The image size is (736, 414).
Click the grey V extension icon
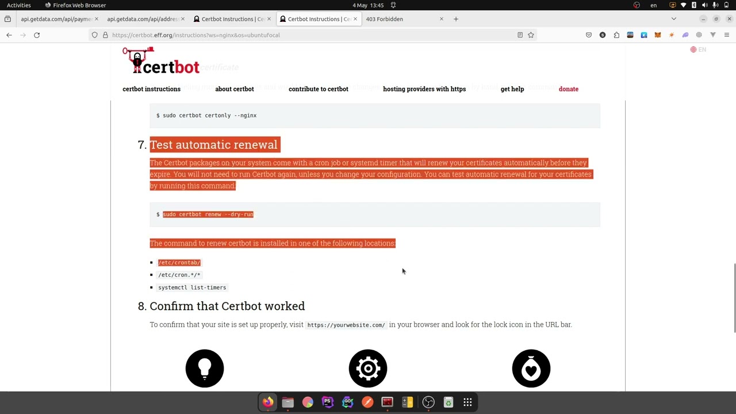click(x=713, y=35)
